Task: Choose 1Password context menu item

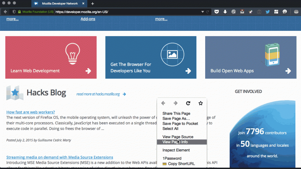Action: (182, 158)
